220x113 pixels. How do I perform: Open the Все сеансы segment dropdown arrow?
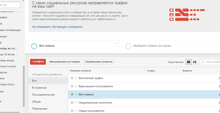(117, 43)
